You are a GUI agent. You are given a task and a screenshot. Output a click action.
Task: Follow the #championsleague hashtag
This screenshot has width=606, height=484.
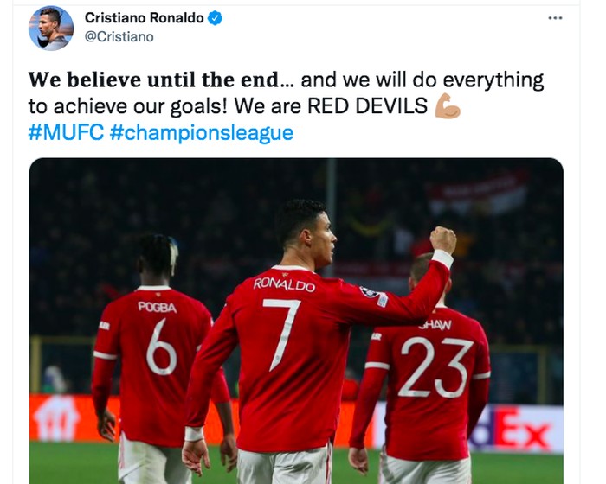coord(202,133)
